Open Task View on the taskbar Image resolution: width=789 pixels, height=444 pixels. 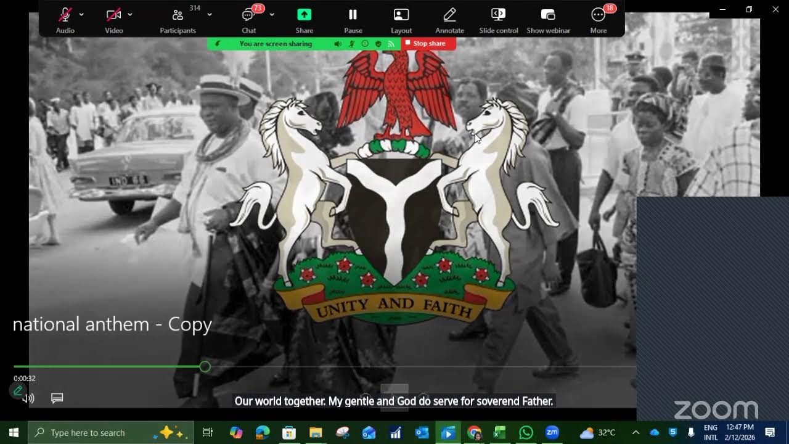(208, 433)
